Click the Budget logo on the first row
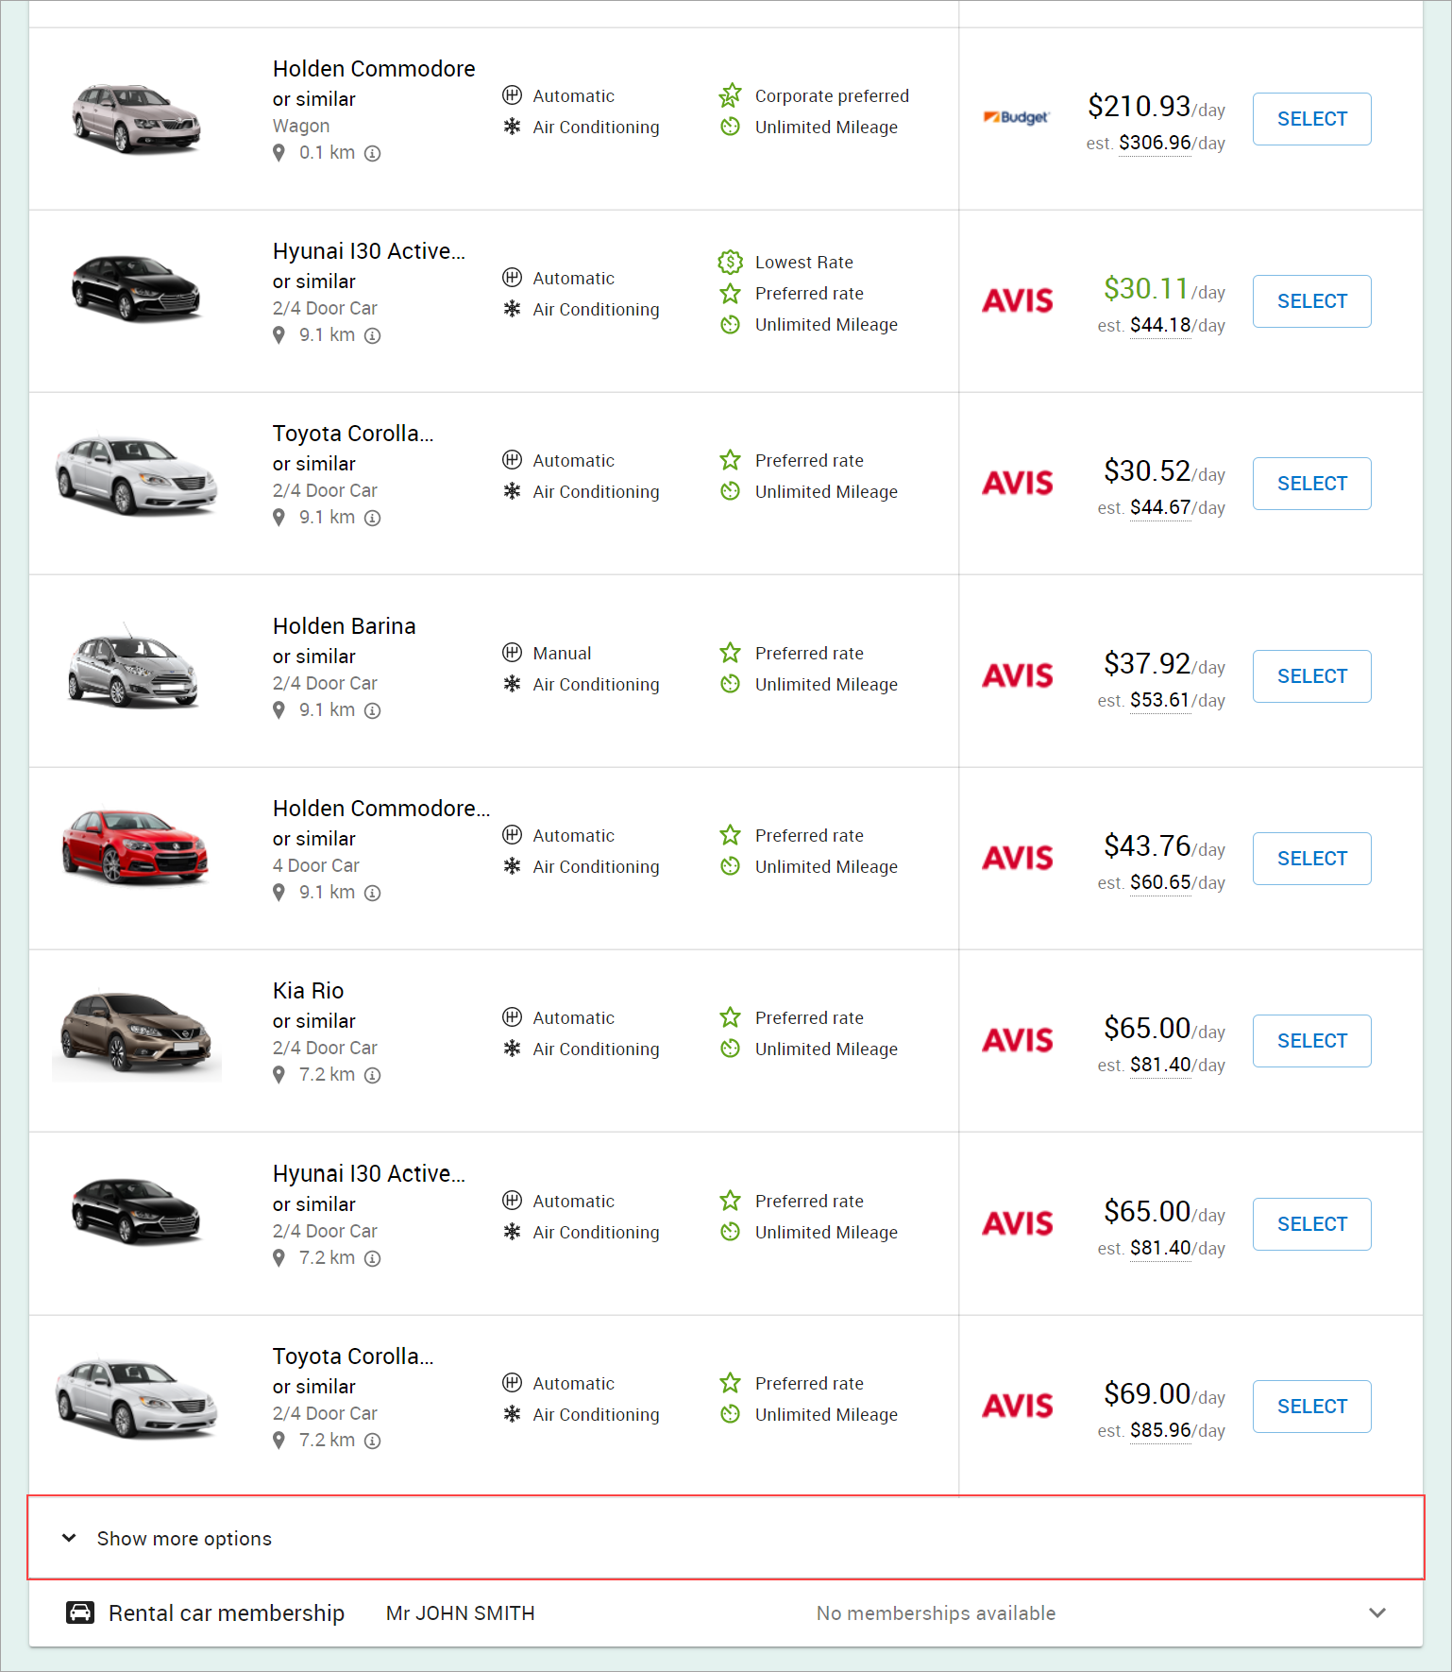The width and height of the screenshot is (1452, 1672). tap(1016, 117)
